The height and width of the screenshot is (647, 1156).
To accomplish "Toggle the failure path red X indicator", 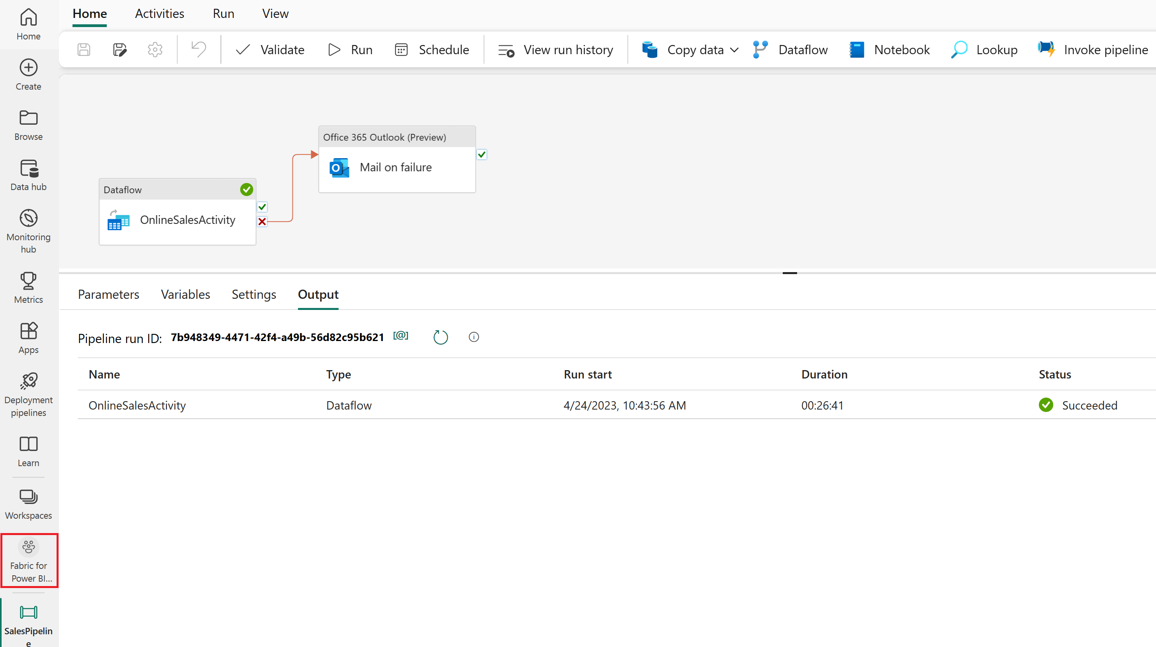I will click(x=262, y=222).
